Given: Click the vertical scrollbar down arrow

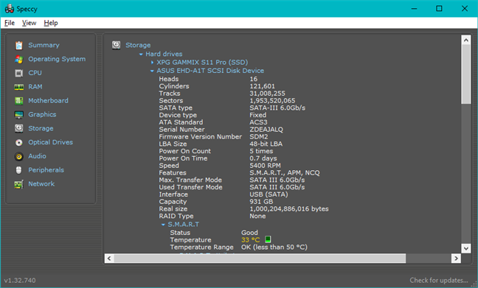Looking at the screenshot, I should [x=465, y=248].
